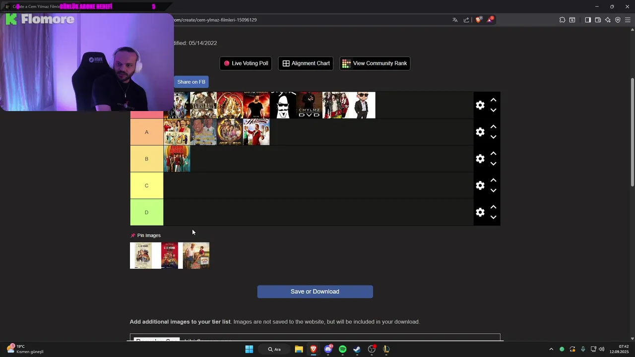Move the D tier row up

[493, 207]
